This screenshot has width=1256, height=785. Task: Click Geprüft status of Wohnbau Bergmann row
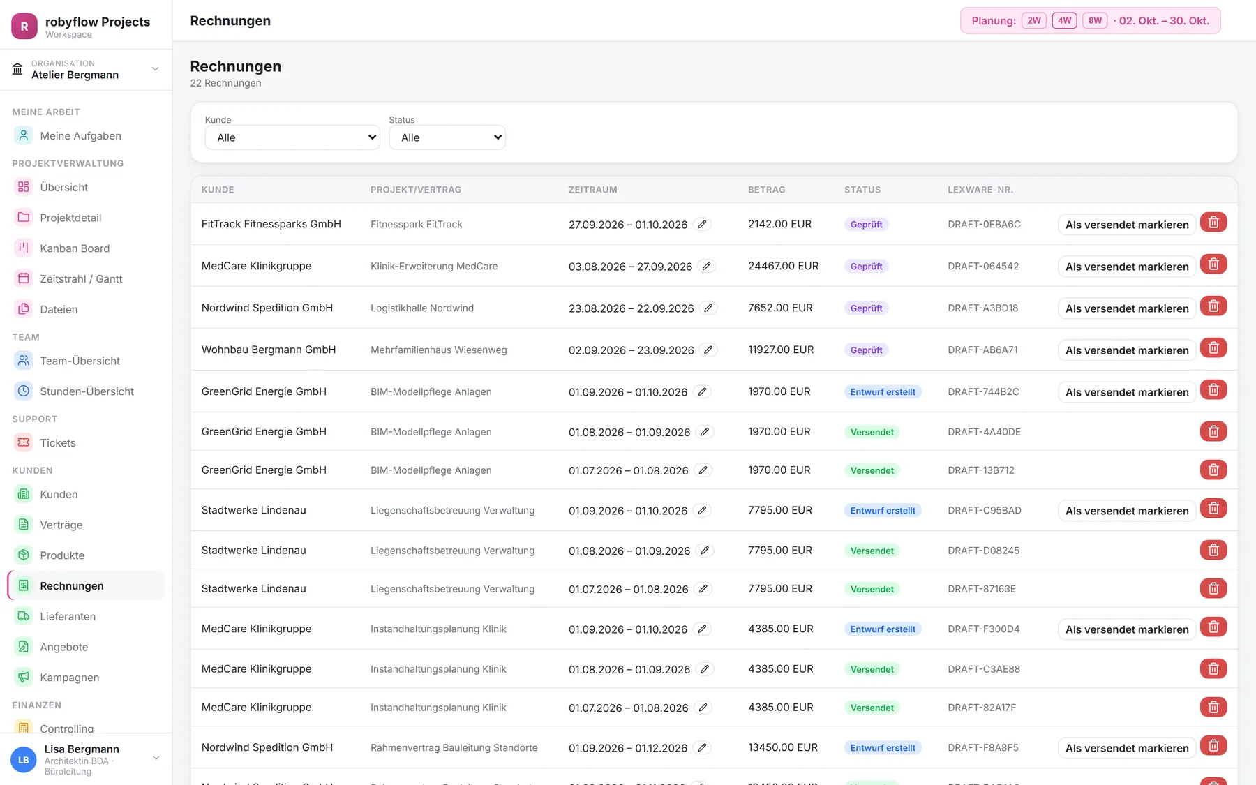point(867,350)
